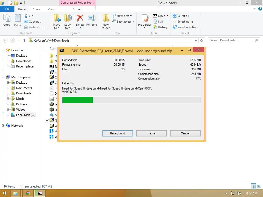
Task: Click in the Search Downloads field
Action: (x=234, y=40)
